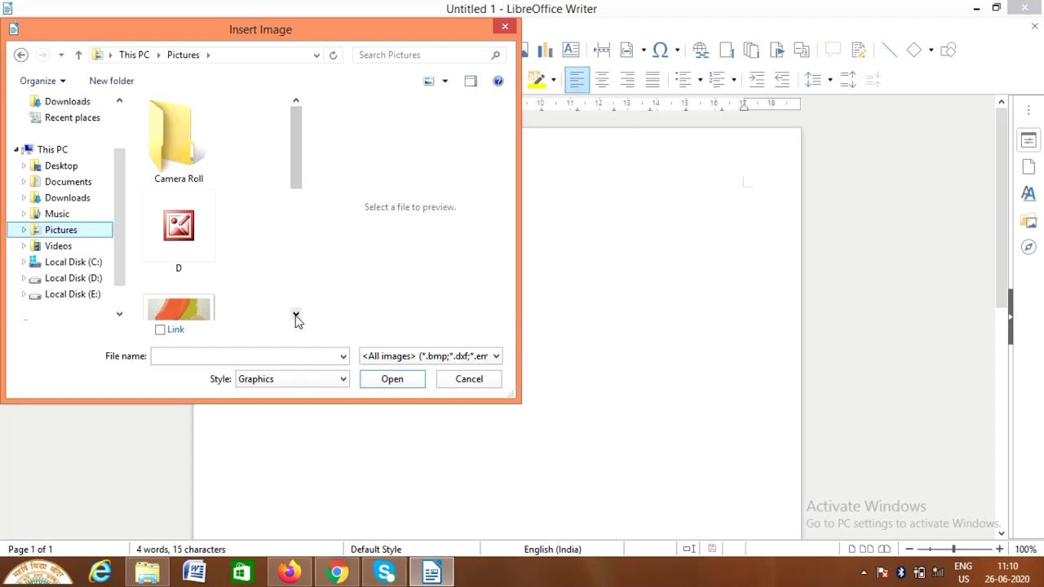Screen dimensions: 1044x587
Task: Click the help question mark in dialog
Action: (498, 81)
